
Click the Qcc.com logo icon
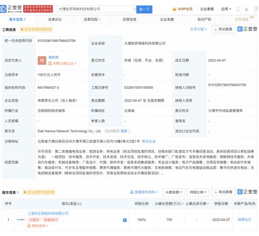click(x=3, y=9)
